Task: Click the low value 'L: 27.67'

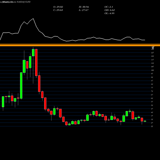Action: [84, 10]
